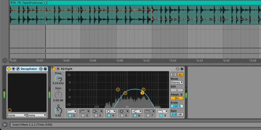Click the Decapitator save preset icon

(45, 69)
